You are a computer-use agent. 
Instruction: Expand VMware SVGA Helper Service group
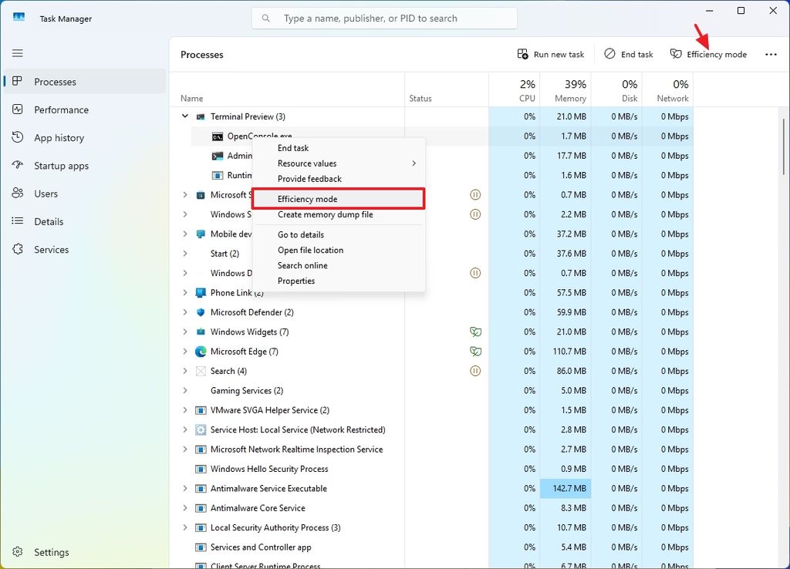(185, 410)
